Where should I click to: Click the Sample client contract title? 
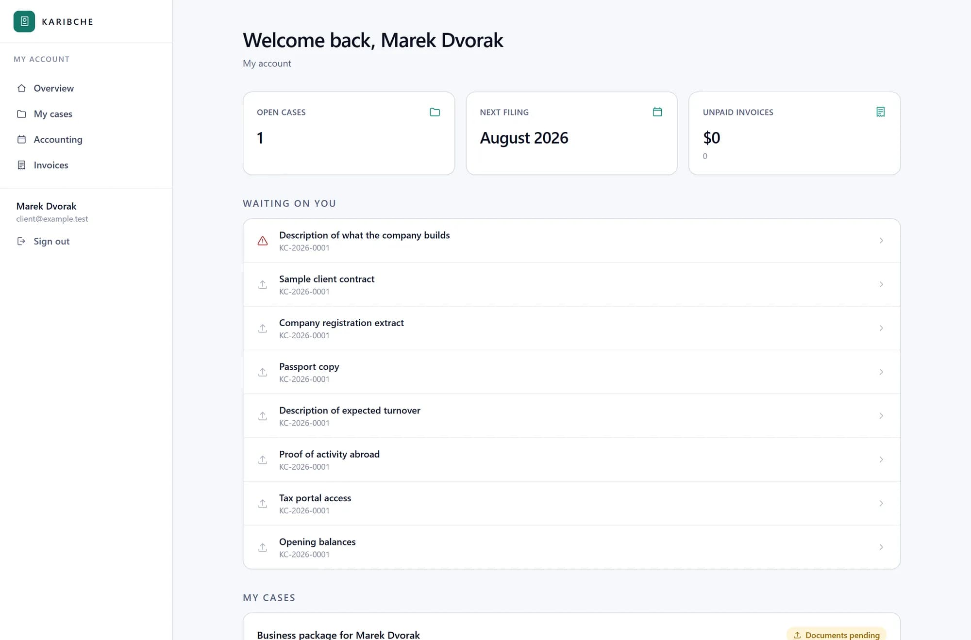click(x=326, y=279)
